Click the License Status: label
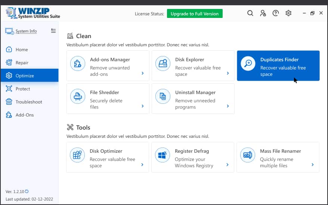 tap(149, 14)
